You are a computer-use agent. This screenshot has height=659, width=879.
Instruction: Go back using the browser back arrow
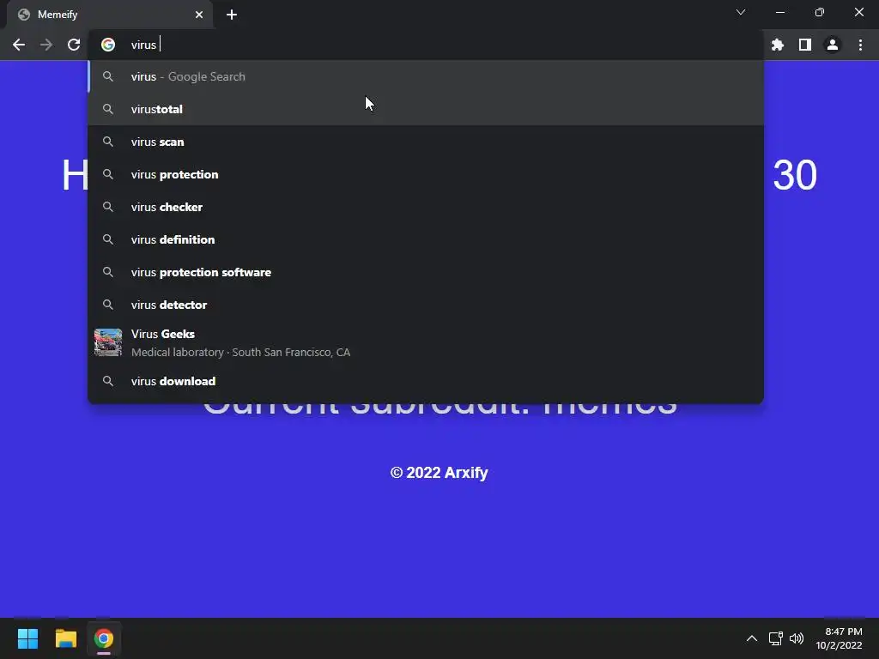(x=19, y=45)
